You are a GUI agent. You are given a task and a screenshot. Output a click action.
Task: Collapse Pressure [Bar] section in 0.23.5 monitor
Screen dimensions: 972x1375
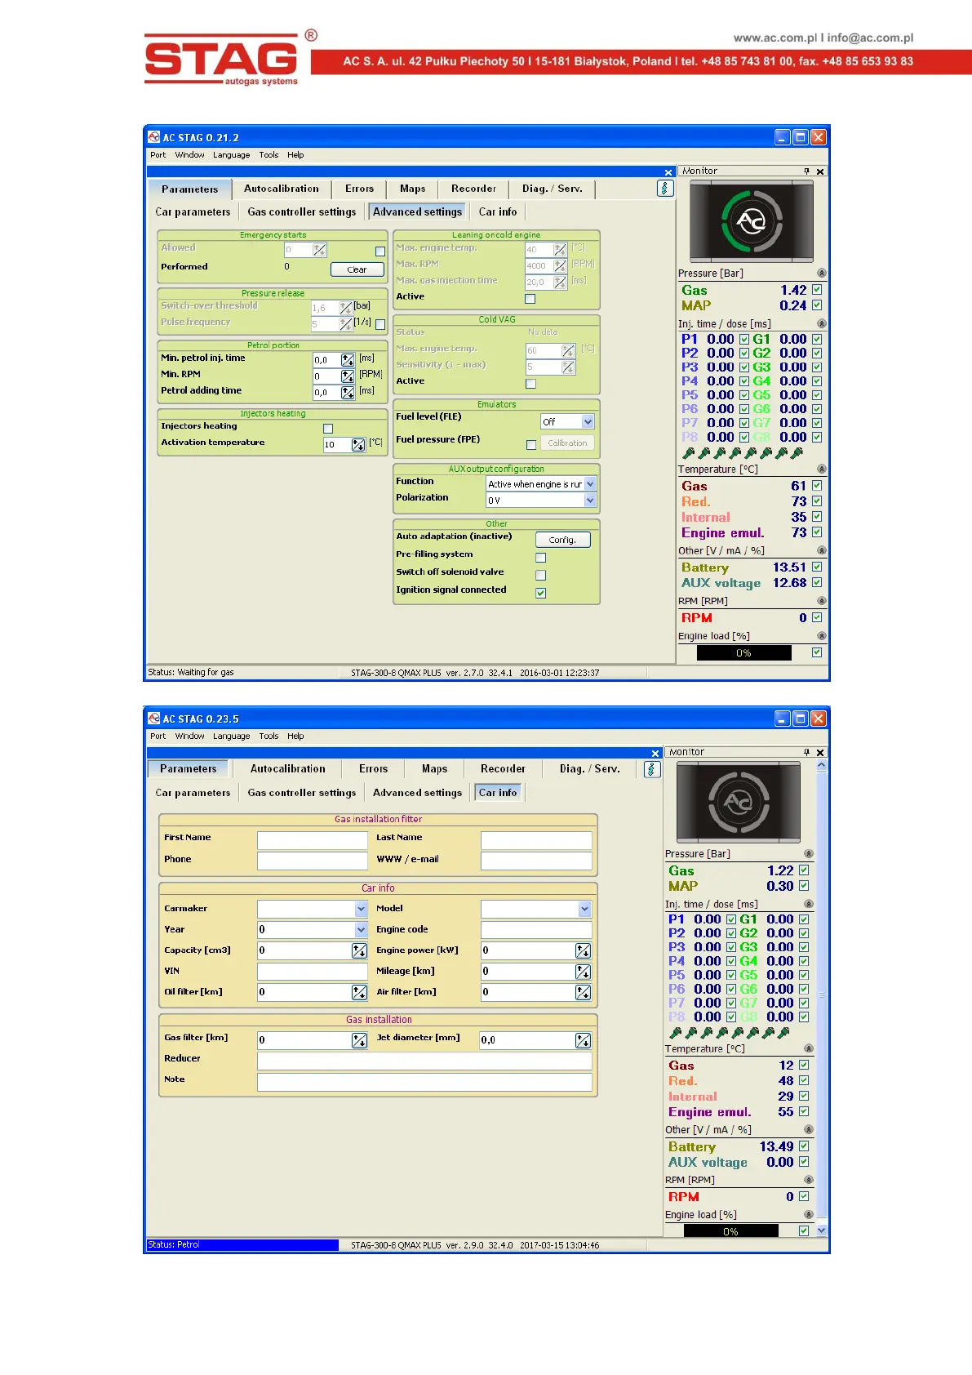(x=809, y=854)
